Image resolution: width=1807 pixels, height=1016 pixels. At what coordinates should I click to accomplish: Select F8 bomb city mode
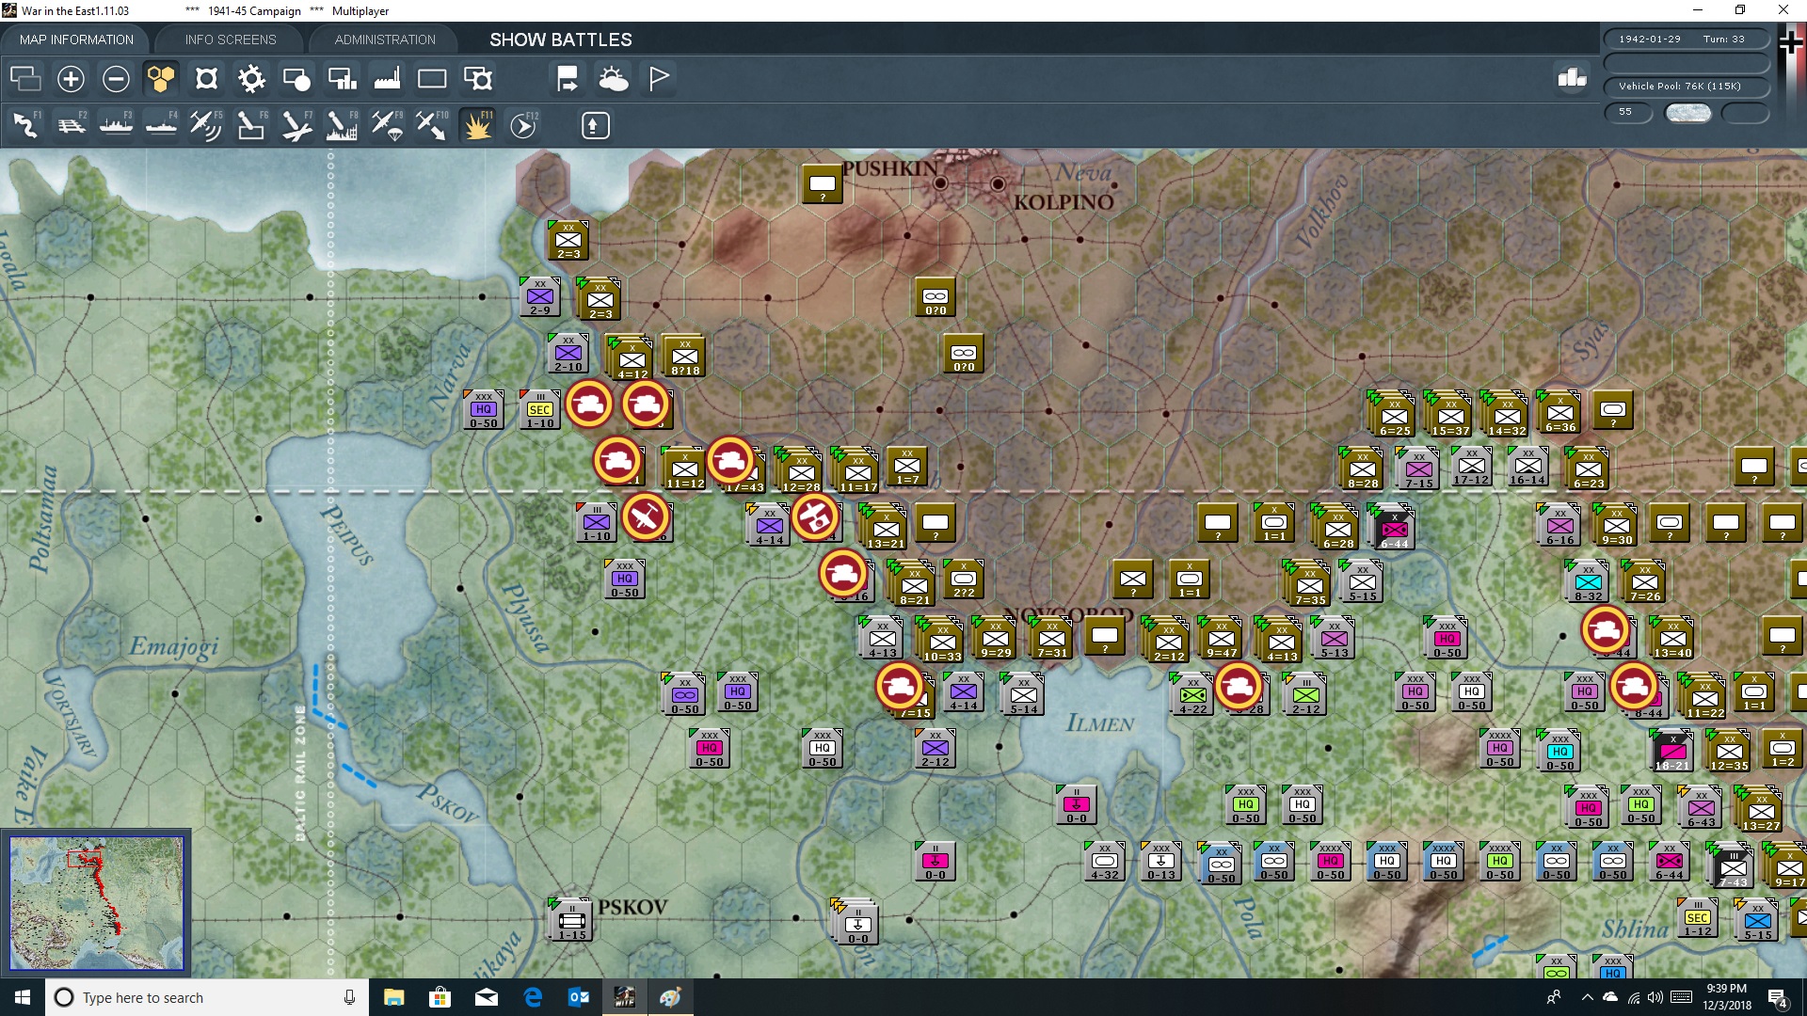pyautogui.click(x=342, y=125)
